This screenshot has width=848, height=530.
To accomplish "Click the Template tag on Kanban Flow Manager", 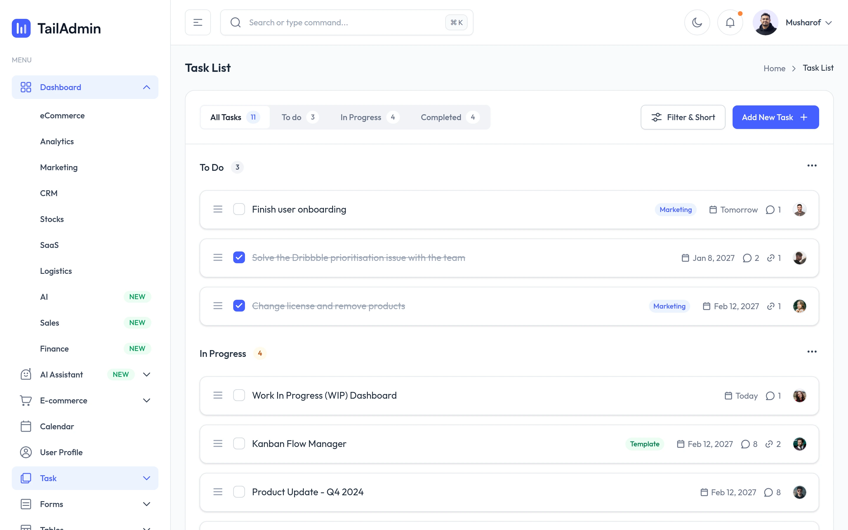I will [645, 444].
